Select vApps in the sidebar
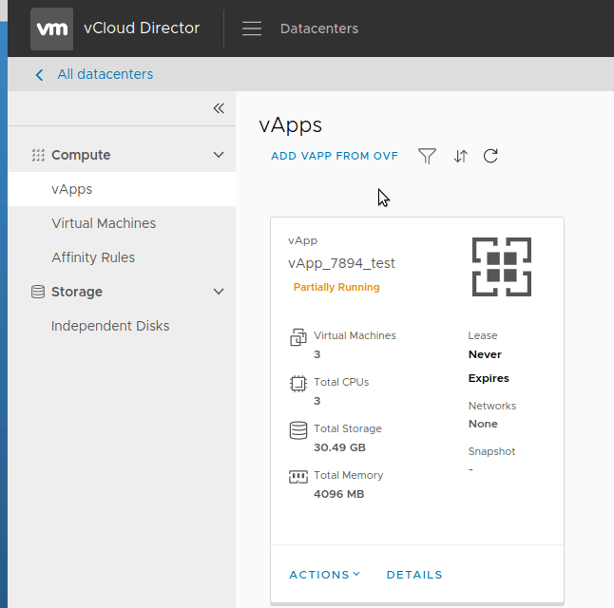 pos(122,189)
